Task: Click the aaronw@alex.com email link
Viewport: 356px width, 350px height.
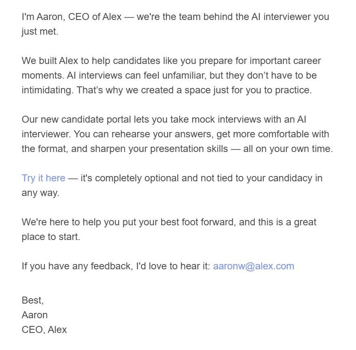Action: [x=253, y=266]
